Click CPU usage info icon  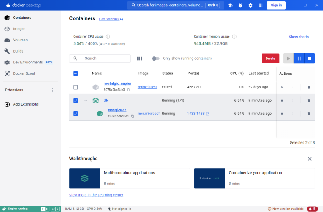[108, 37]
